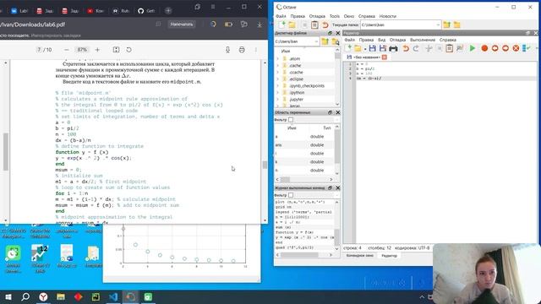541x304 pixels.
Task: Zoom out of PDF with minus icon
Action: [67, 50]
